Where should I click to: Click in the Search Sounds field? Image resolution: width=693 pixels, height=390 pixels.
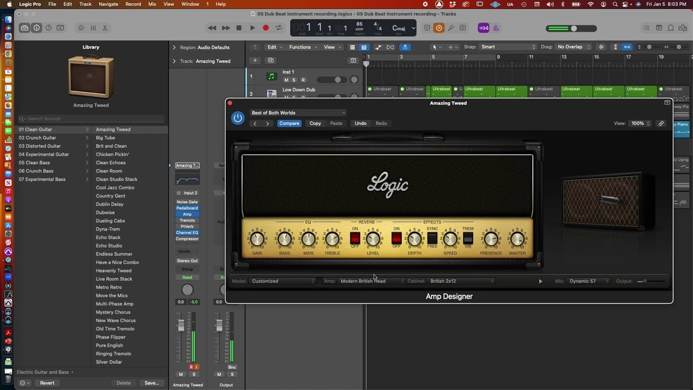point(91,119)
